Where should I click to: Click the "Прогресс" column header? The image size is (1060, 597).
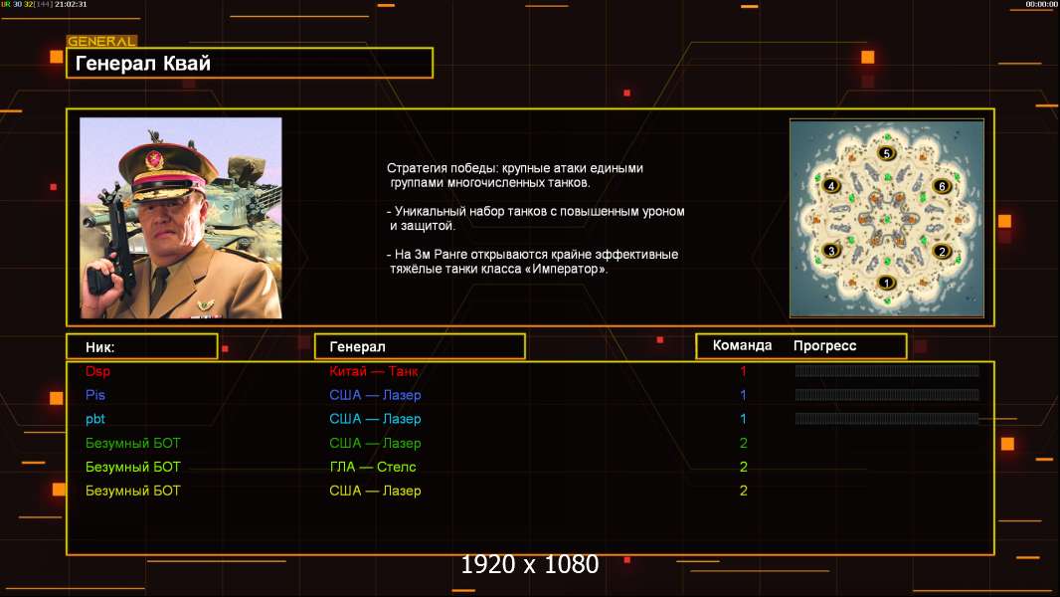pyautogui.click(x=824, y=346)
